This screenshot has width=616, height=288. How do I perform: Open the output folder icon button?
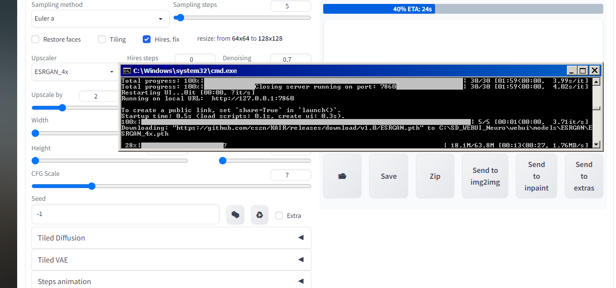342,176
